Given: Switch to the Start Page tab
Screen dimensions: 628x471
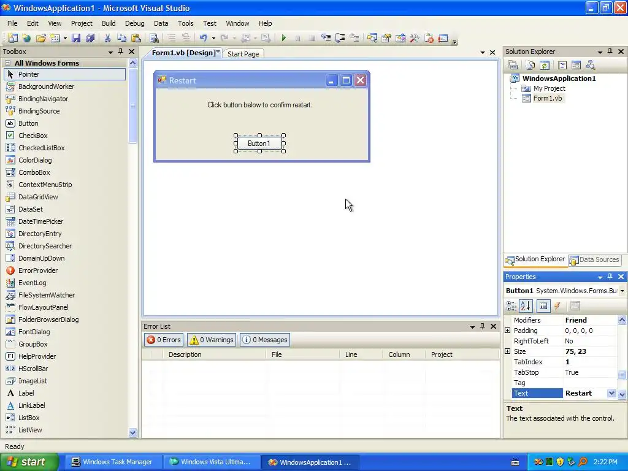Looking at the screenshot, I should coord(243,54).
